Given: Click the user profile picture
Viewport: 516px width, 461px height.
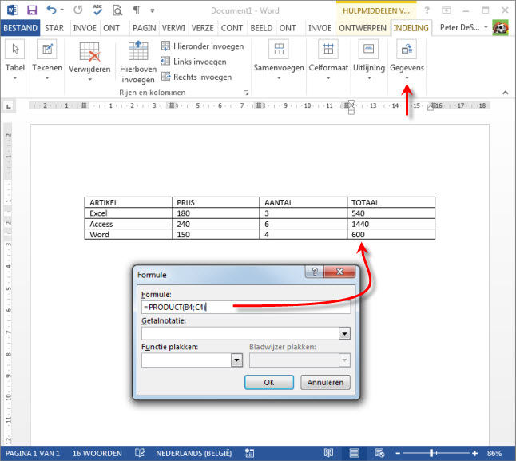Looking at the screenshot, I should coord(501,28).
